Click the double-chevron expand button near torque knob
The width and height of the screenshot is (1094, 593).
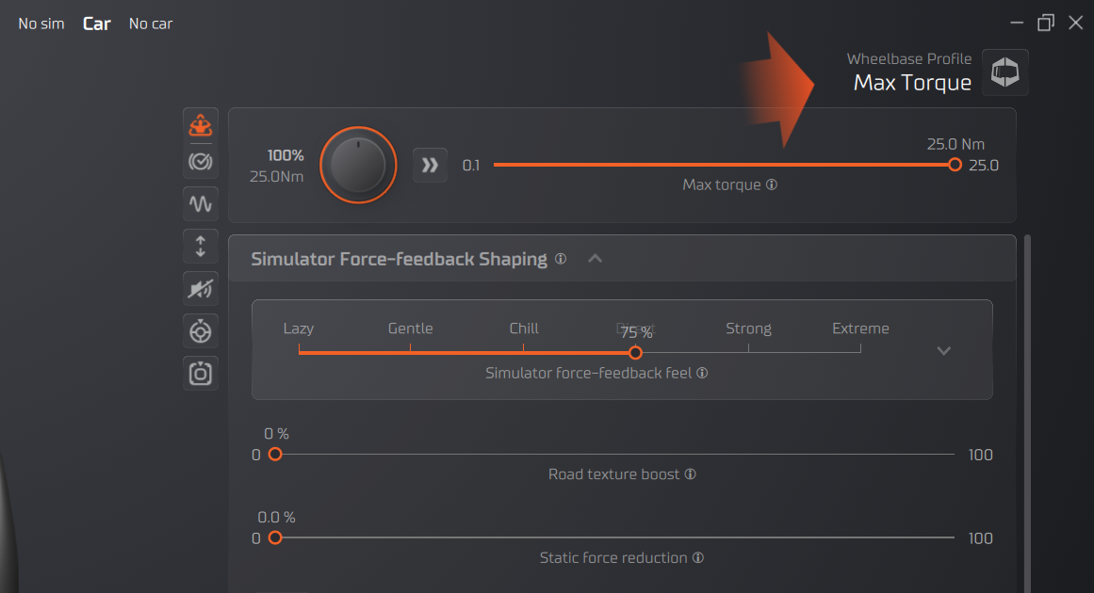pyautogui.click(x=430, y=165)
